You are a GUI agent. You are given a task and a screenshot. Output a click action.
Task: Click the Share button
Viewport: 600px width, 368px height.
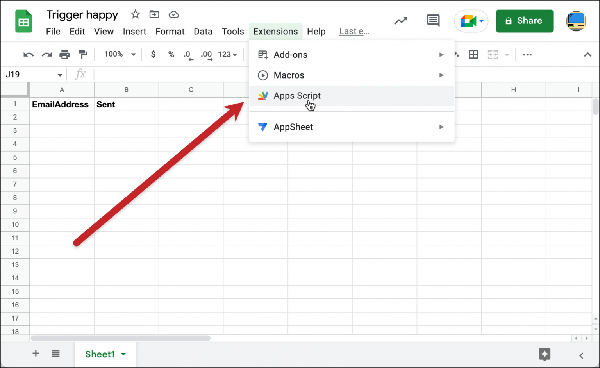click(525, 21)
